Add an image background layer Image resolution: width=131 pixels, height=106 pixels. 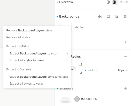tap(108, 16)
